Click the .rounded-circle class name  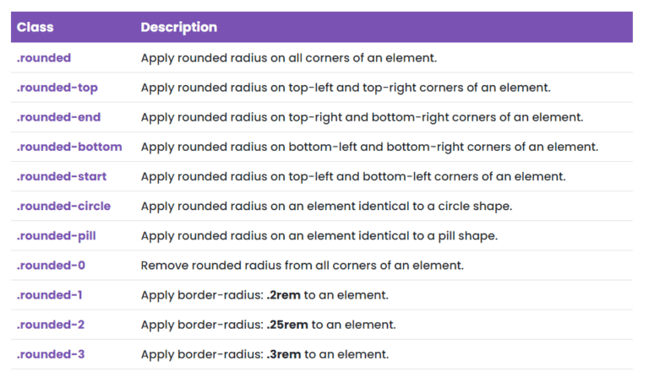pos(63,206)
